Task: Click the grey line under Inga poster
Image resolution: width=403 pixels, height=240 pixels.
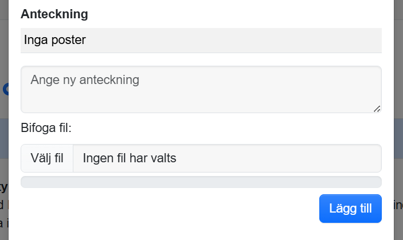Action: [201, 53]
